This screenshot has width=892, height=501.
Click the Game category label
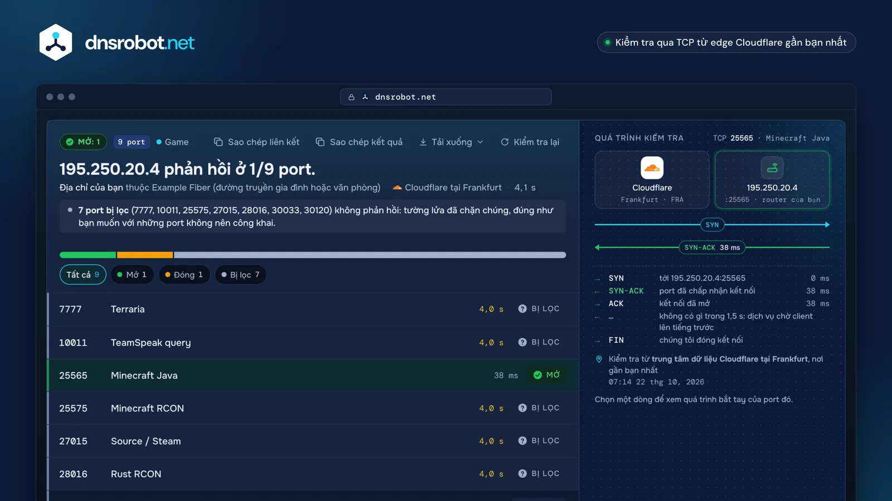[x=173, y=142]
